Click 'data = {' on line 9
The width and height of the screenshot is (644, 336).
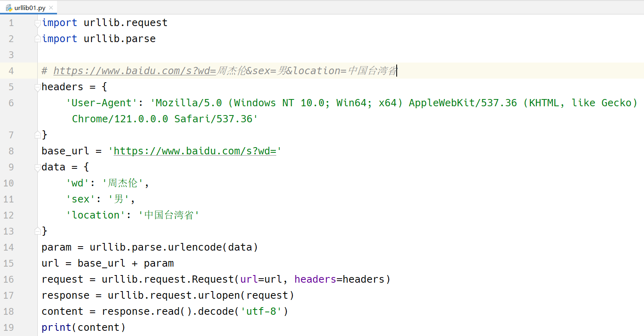click(65, 167)
